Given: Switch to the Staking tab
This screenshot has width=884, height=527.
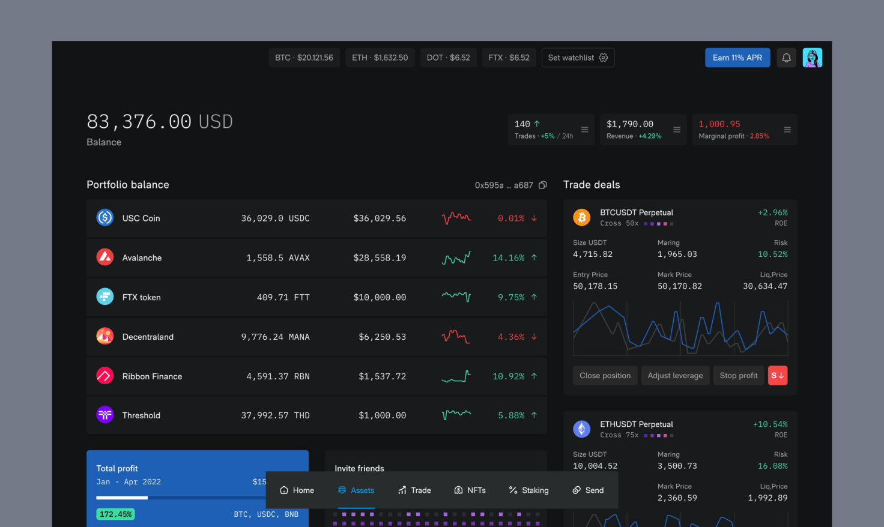Looking at the screenshot, I should (528, 490).
